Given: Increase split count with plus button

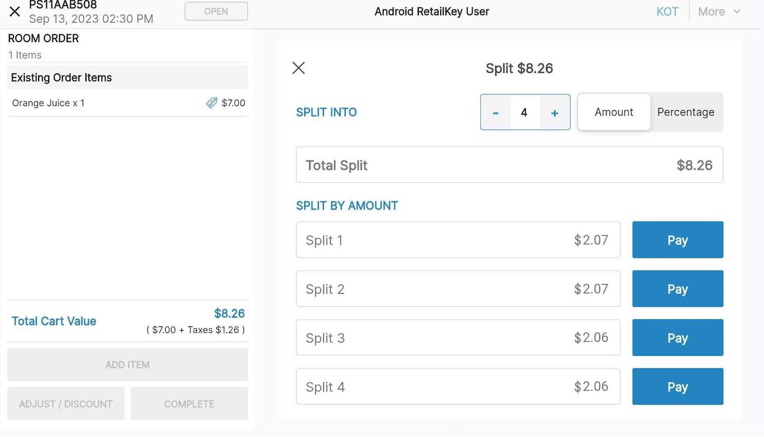Looking at the screenshot, I should (554, 113).
